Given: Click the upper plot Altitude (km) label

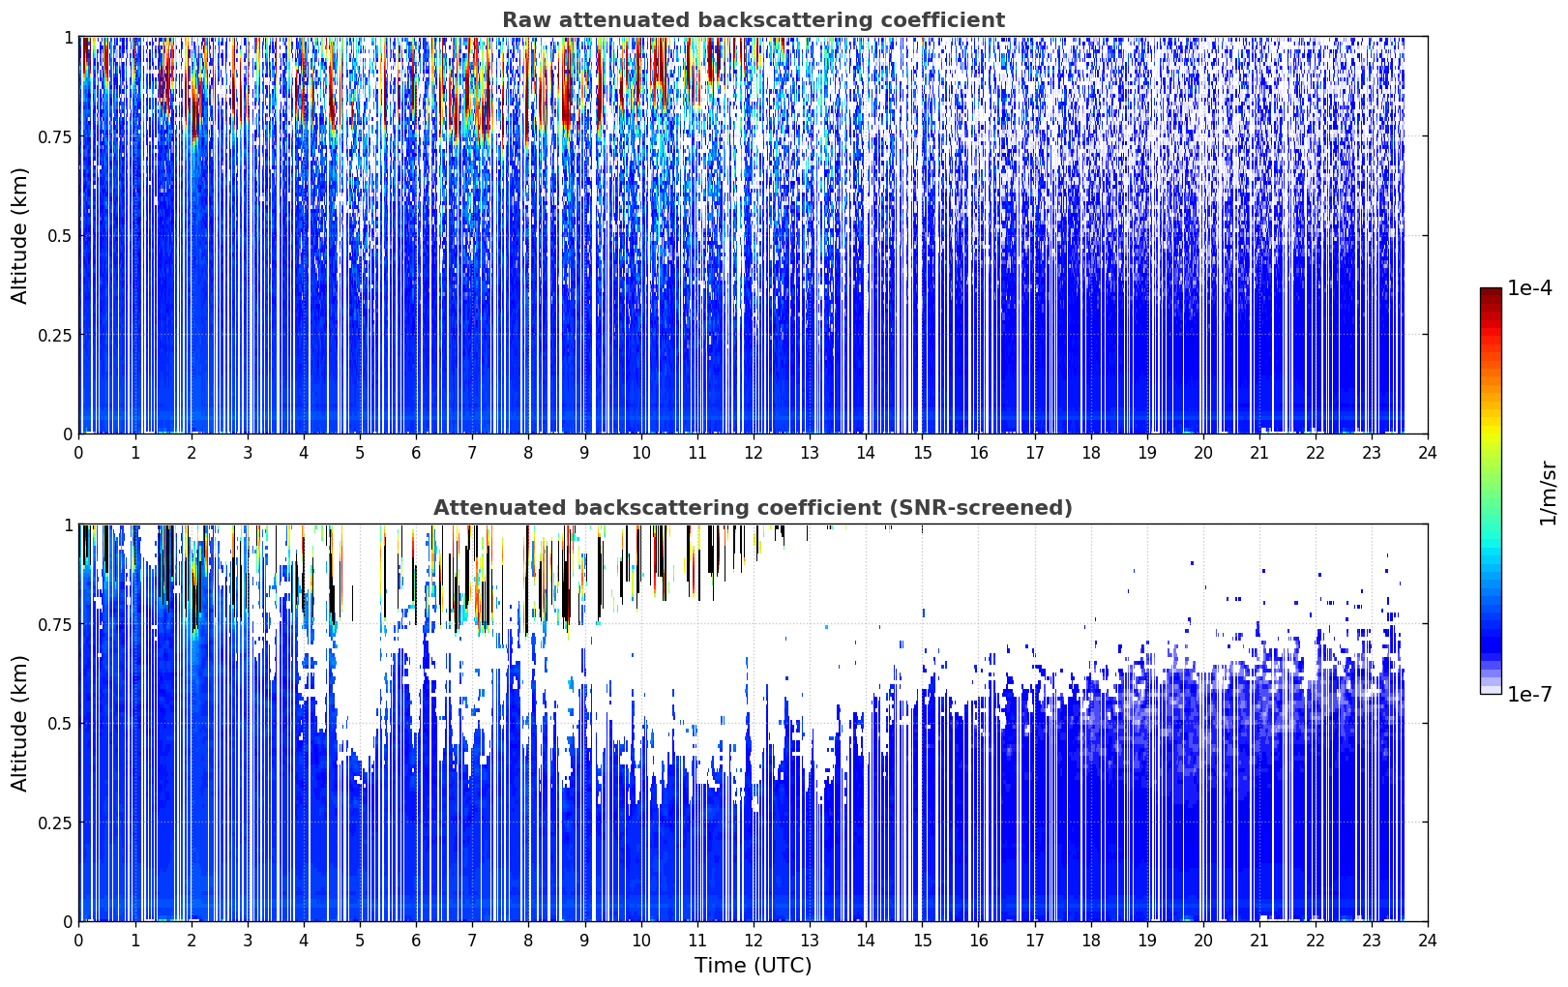Looking at the screenshot, I should (x=20, y=235).
